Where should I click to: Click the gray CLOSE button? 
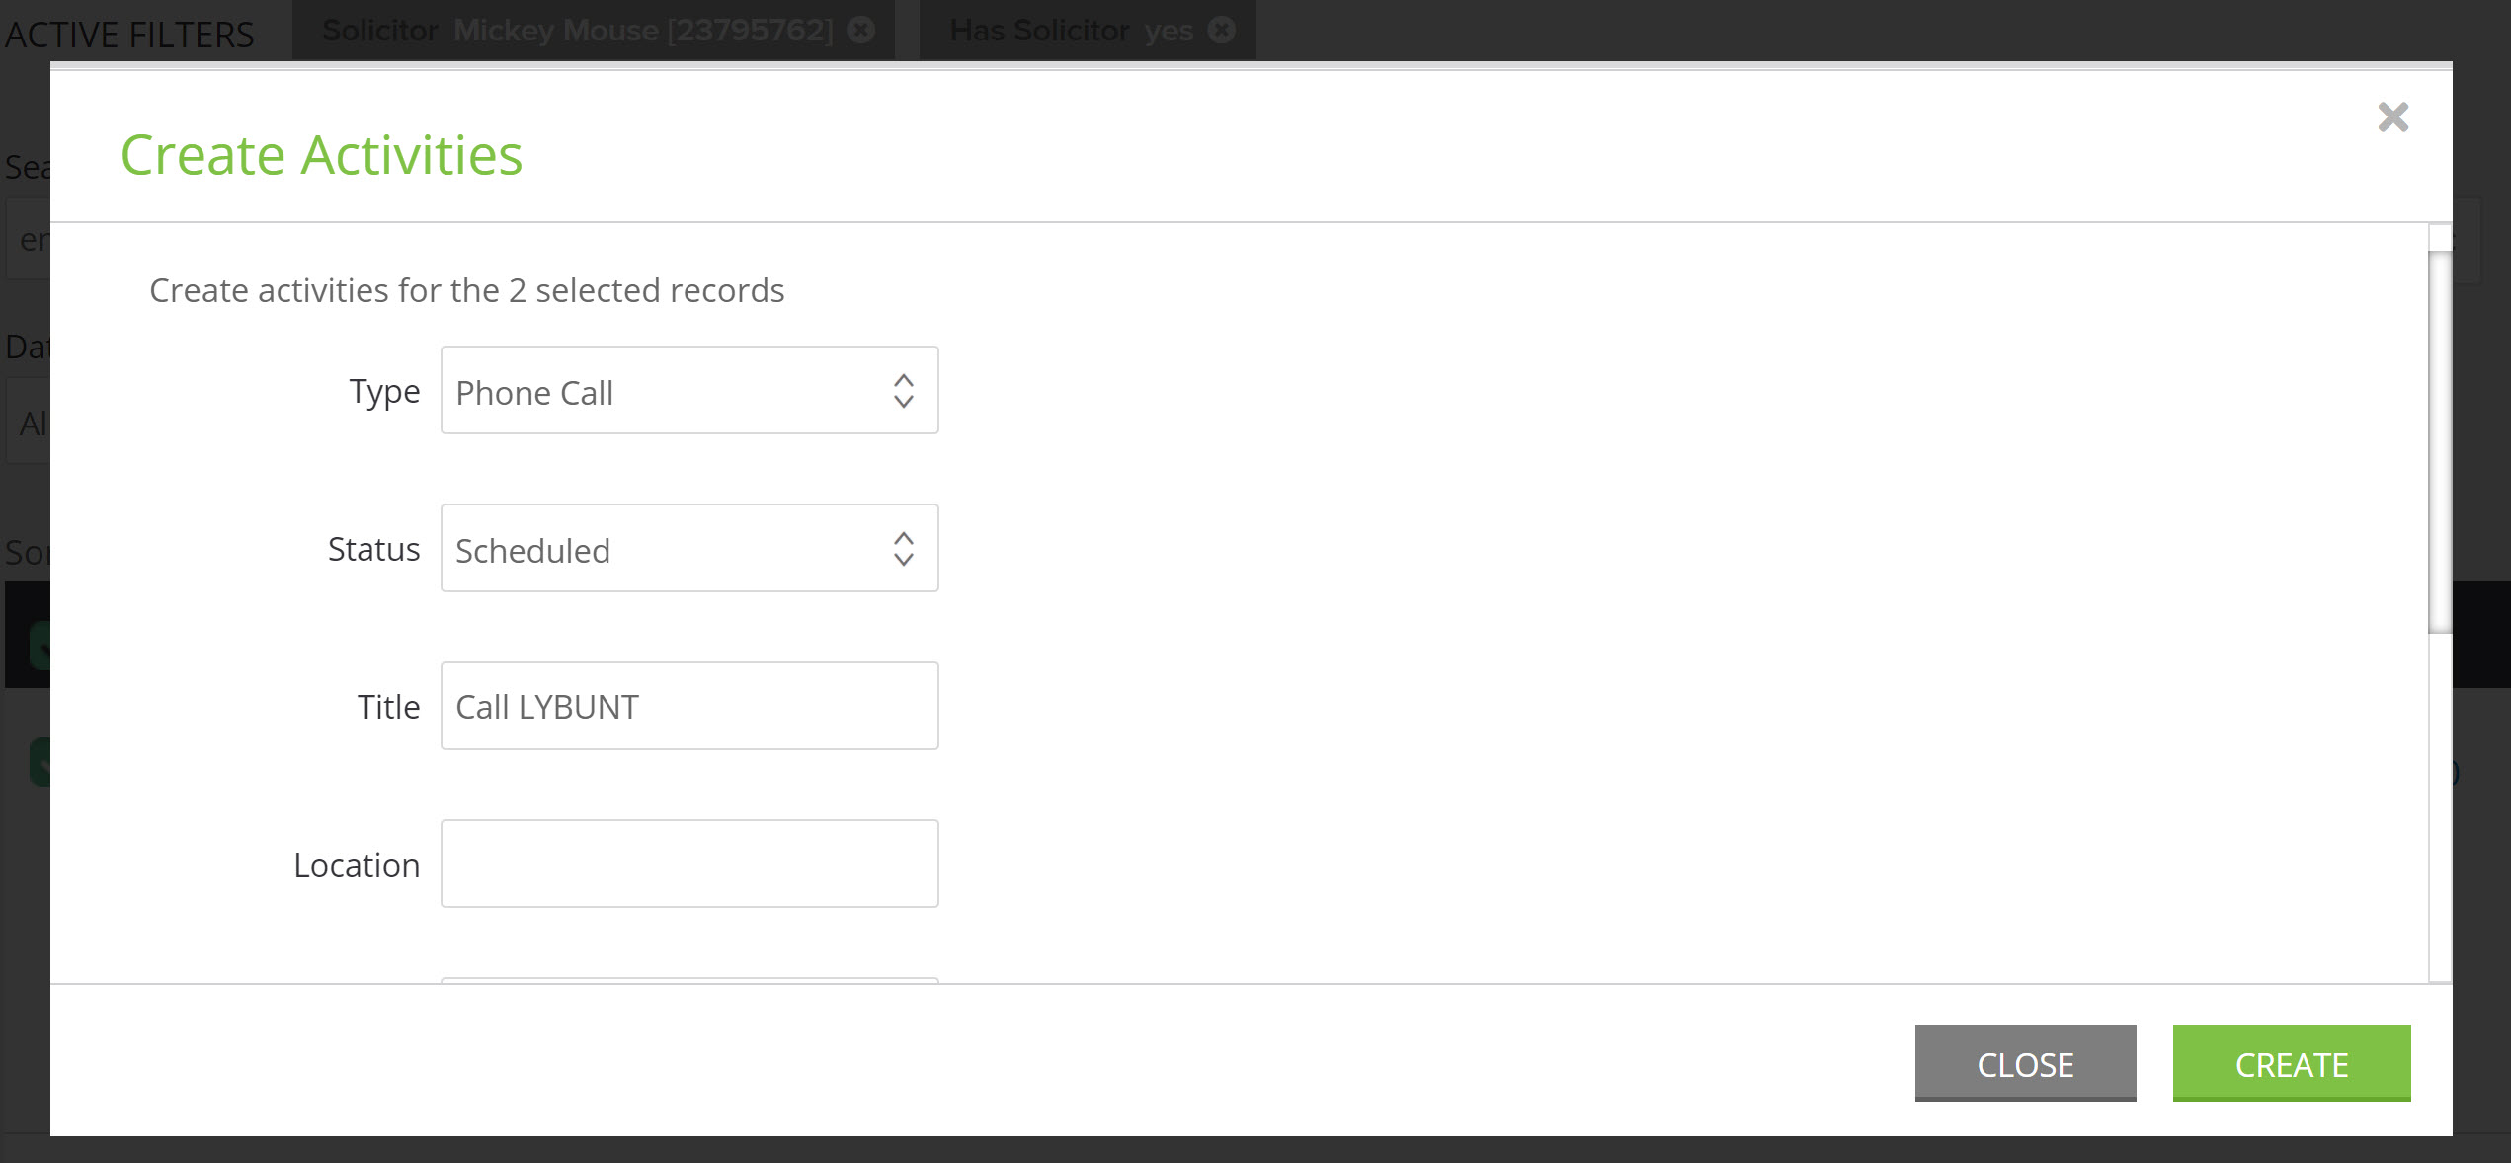pos(2025,1063)
